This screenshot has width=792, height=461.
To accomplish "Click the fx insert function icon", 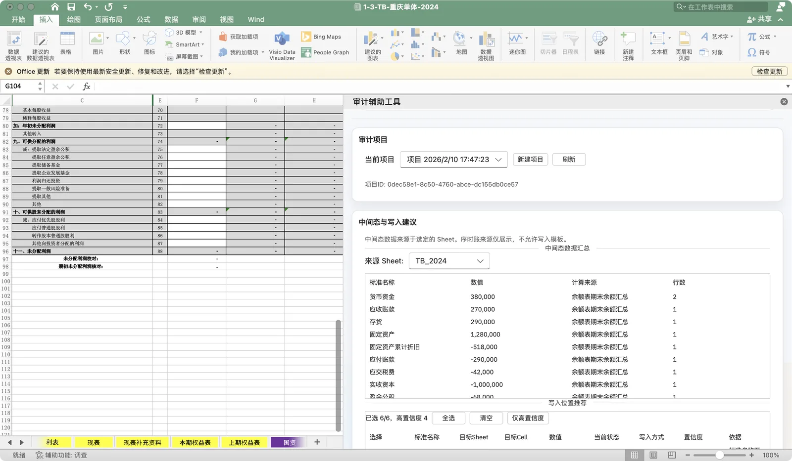I will [86, 86].
